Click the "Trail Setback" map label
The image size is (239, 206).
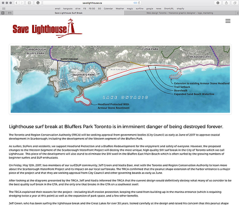point(182,87)
